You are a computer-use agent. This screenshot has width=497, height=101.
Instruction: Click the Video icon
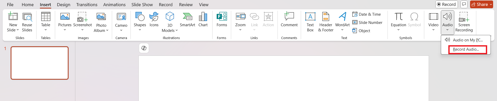433,16
